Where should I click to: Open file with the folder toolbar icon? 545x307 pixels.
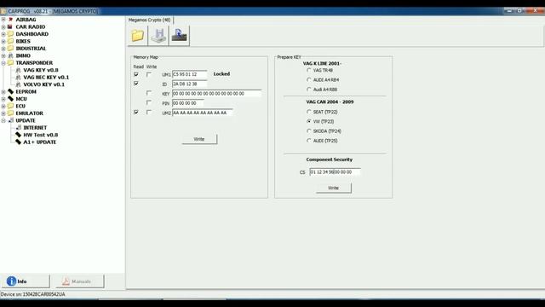coord(138,36)
